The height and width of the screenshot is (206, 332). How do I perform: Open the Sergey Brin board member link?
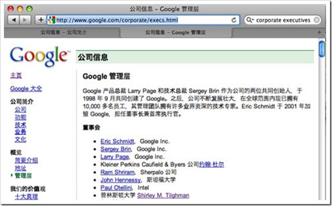[x=116, y=149]
